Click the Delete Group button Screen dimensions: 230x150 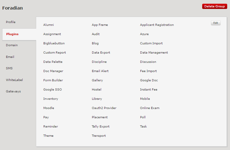[214, 6]
